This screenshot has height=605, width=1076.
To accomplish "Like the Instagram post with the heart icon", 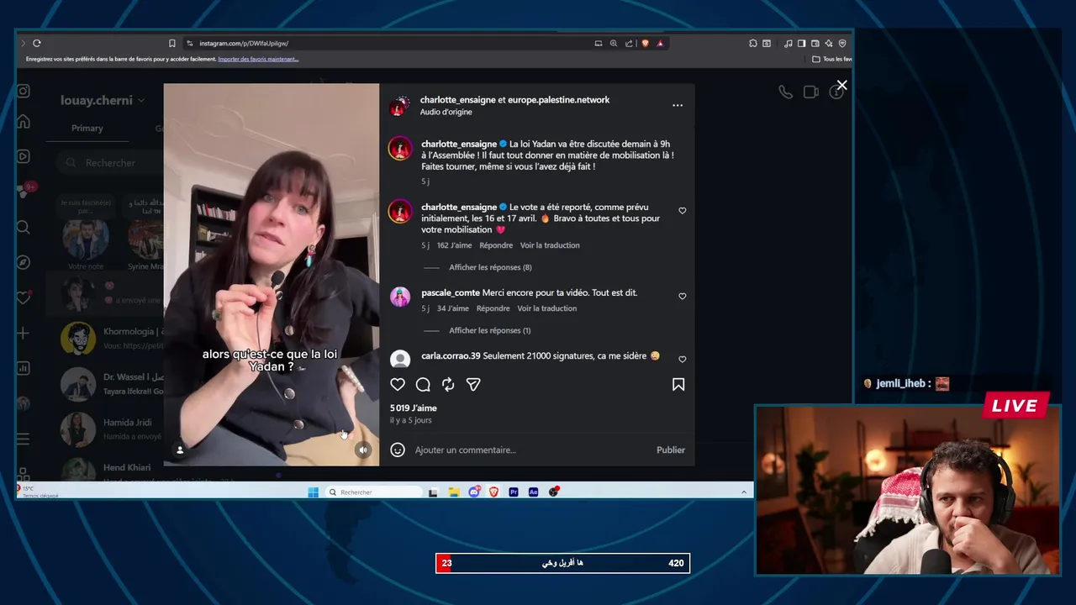I will pos(398,384).
